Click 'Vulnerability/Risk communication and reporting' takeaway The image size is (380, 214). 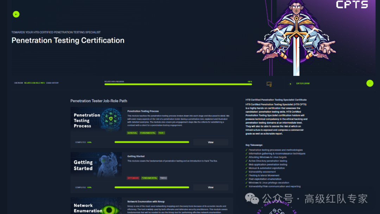274,186
